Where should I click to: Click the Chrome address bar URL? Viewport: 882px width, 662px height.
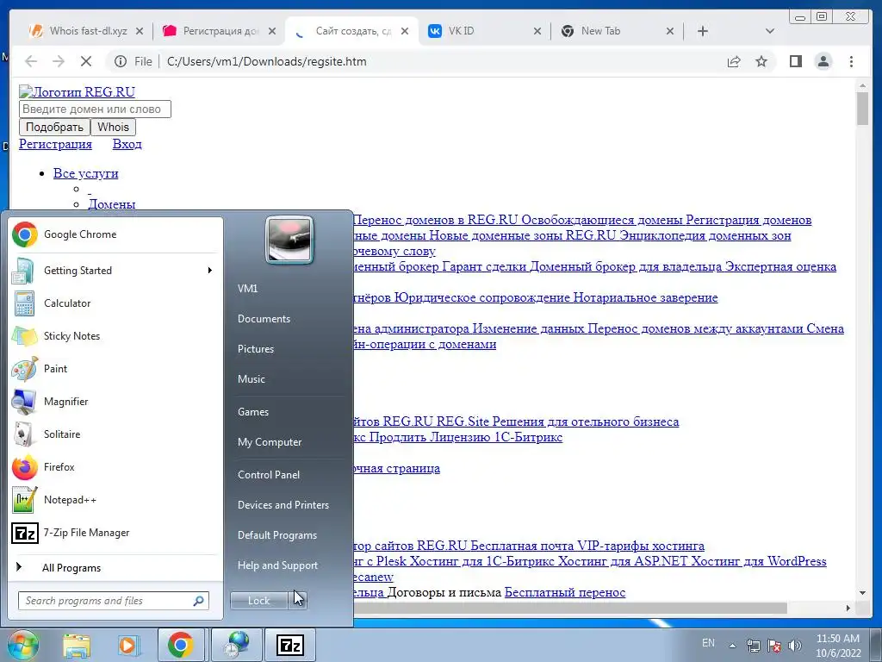coord(267,61)
